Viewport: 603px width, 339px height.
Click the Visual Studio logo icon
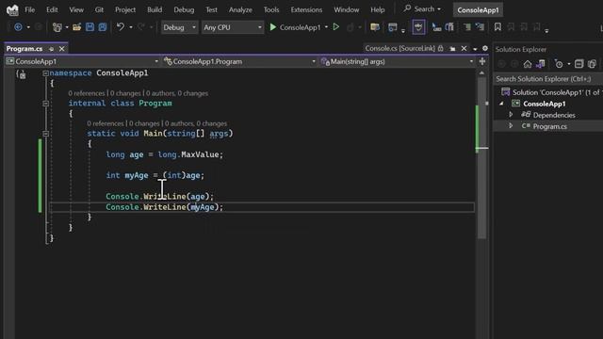(x=12, y=10)
